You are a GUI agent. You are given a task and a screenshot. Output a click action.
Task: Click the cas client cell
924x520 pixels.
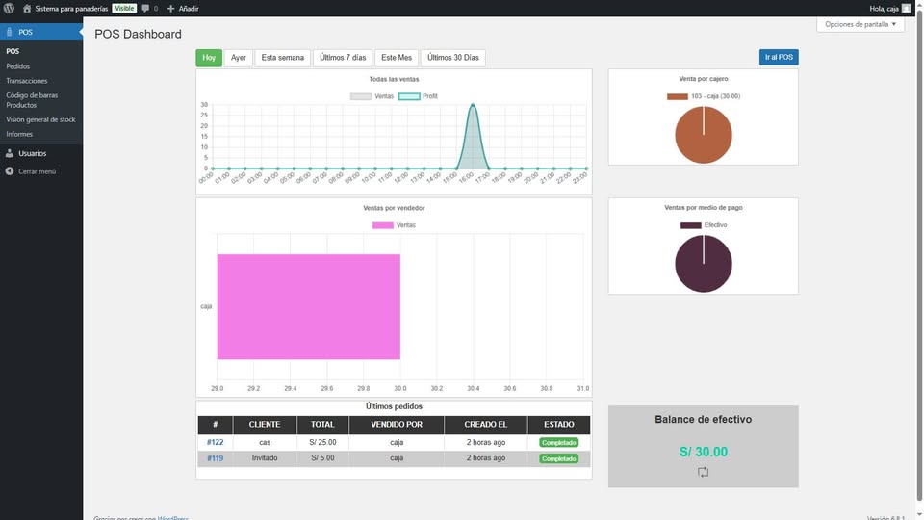click(x=265, y=442)
